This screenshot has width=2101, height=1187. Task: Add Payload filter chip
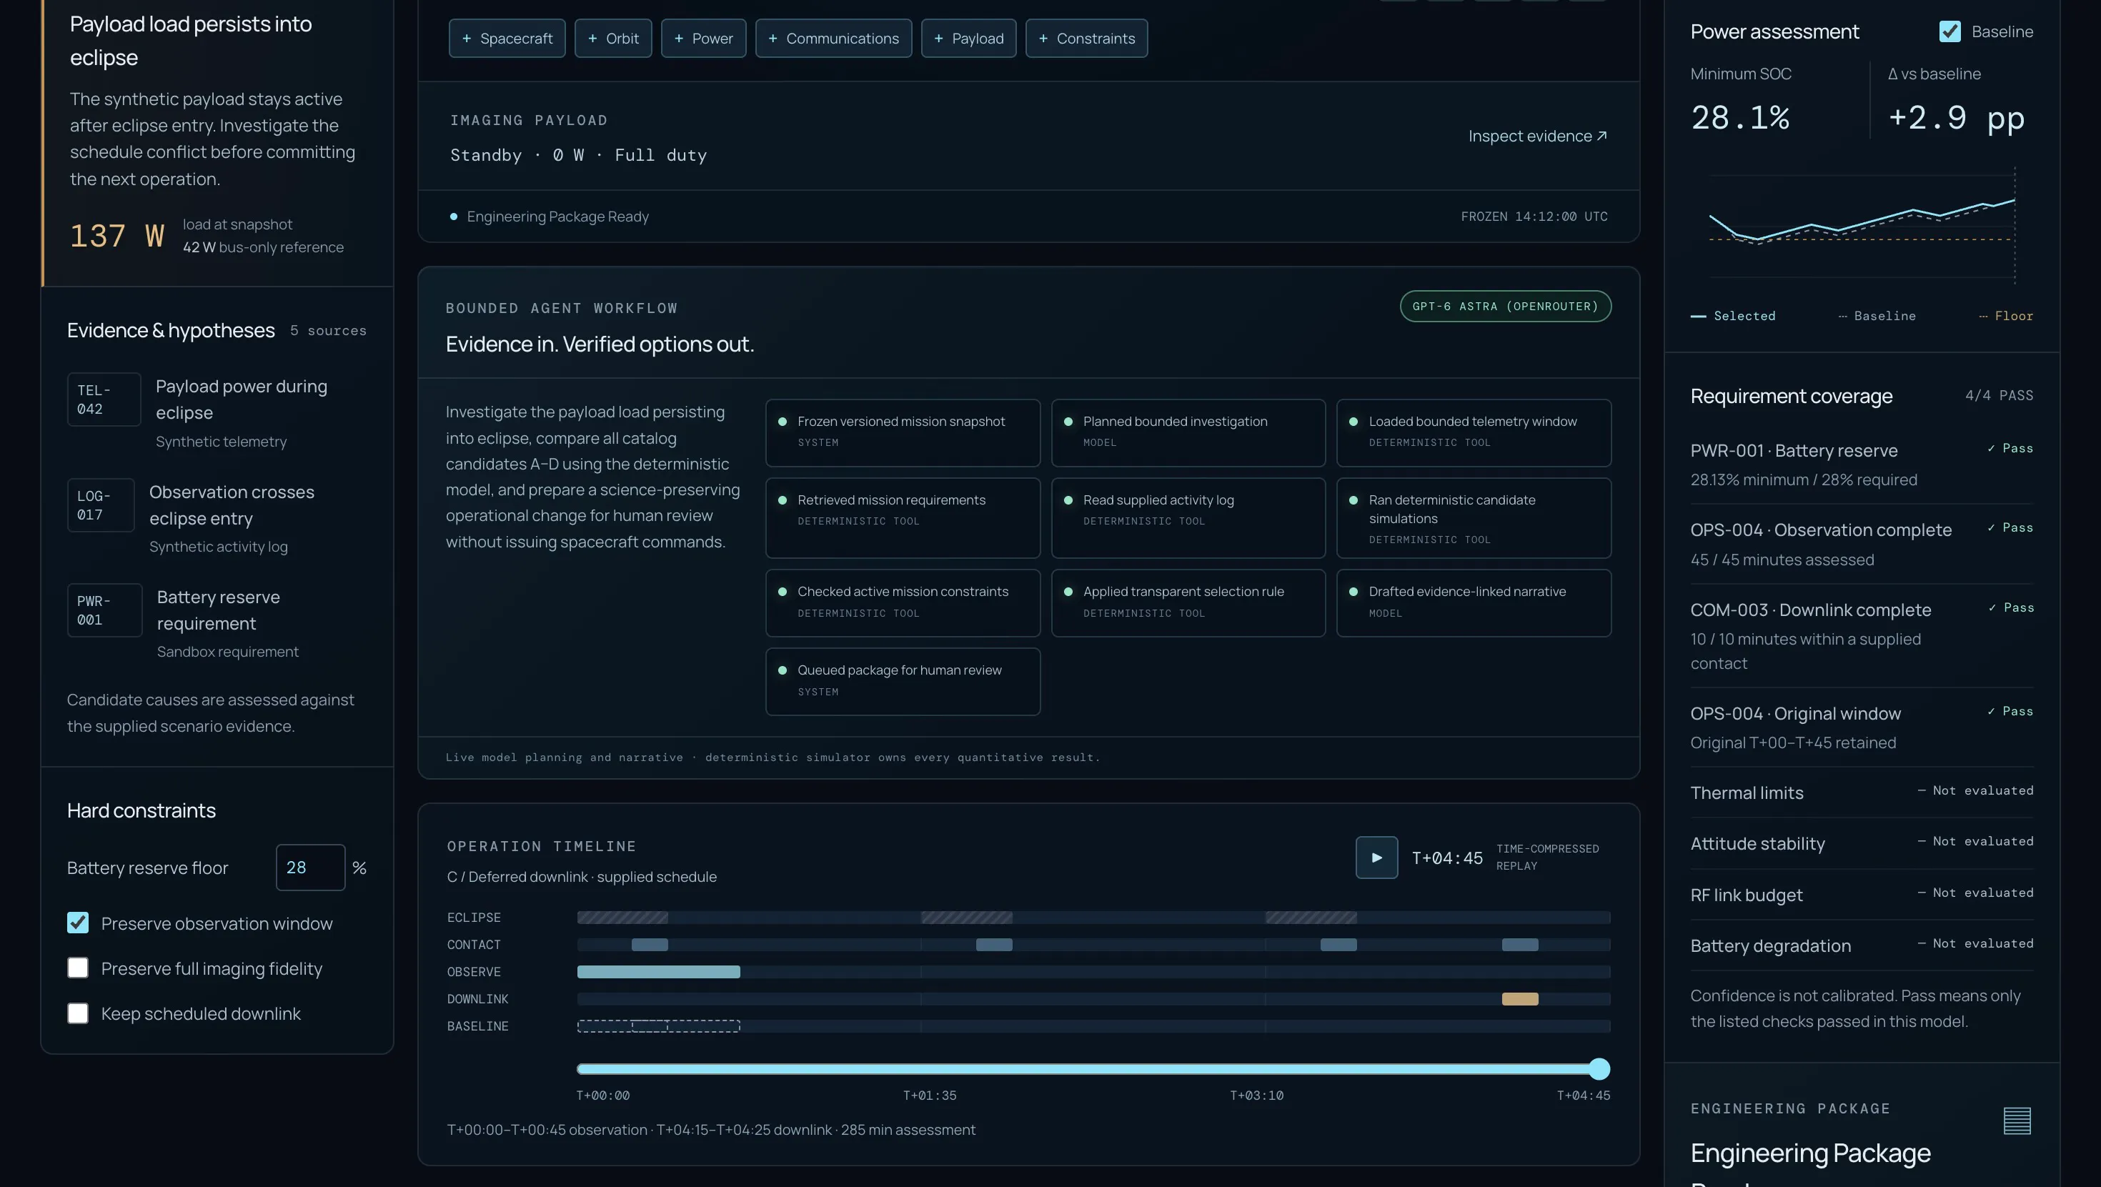click(x=968, y=39)
